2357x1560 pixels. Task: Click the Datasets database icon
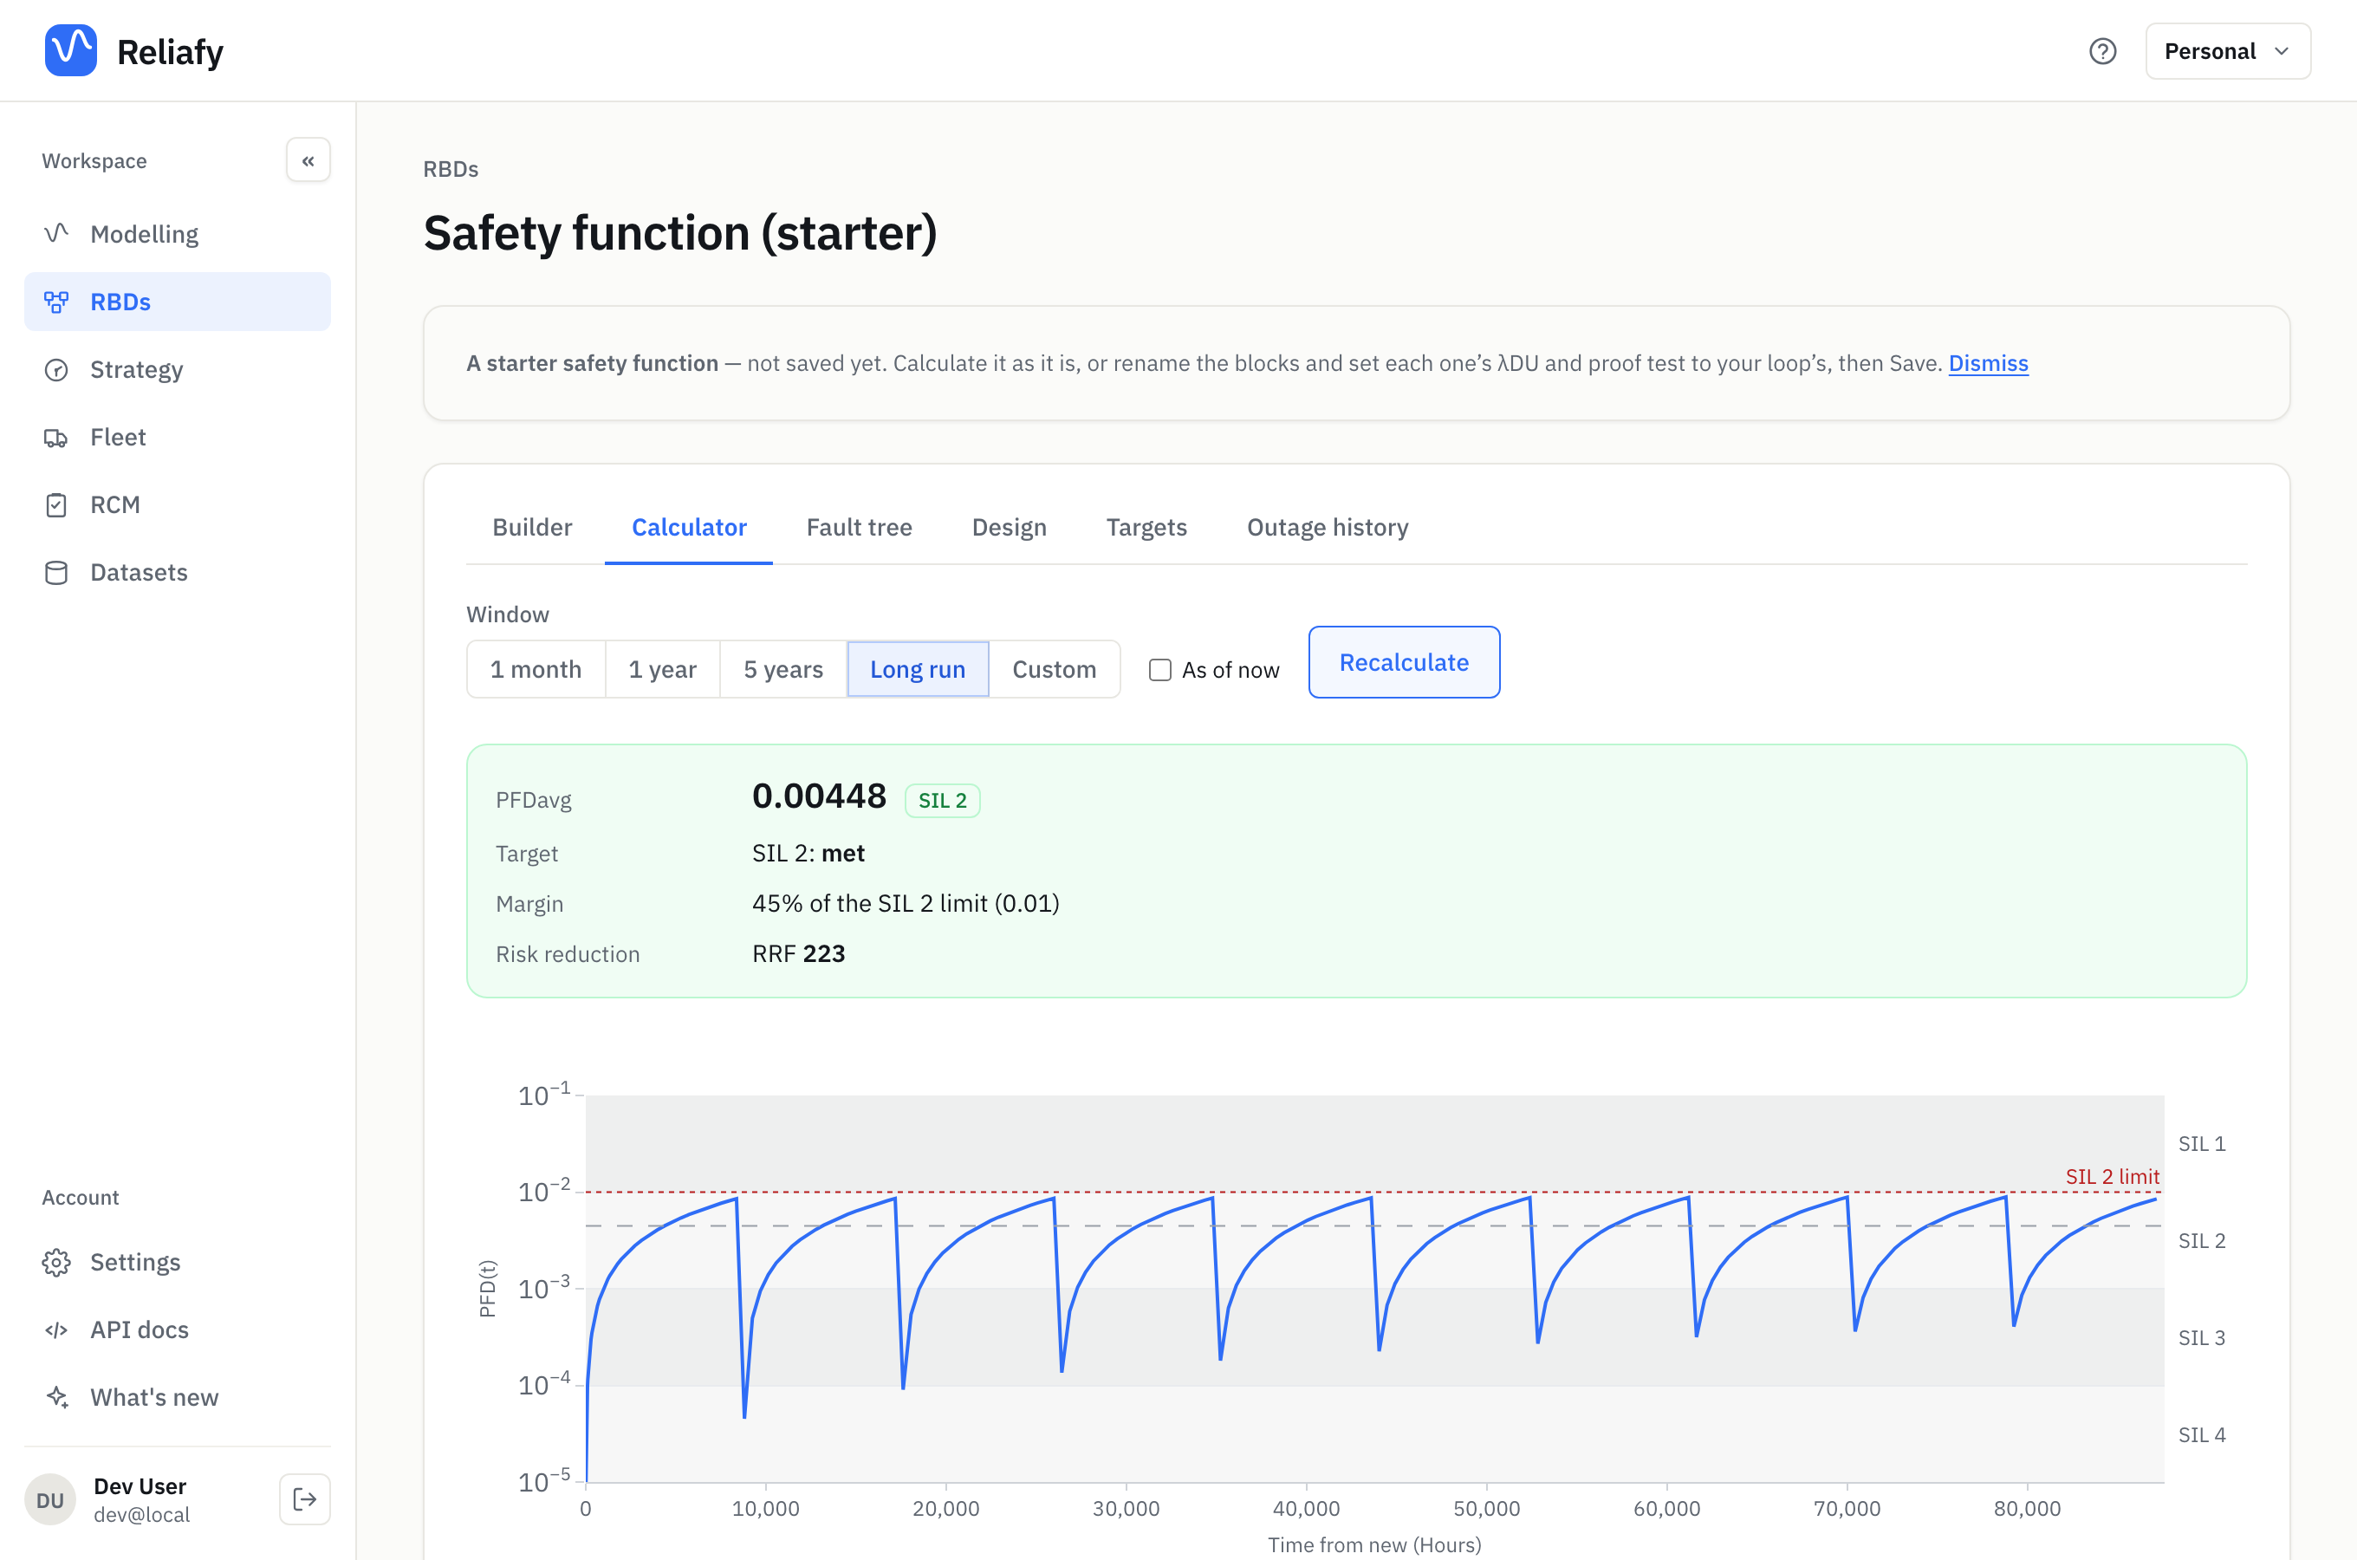(x=56, y=572)
